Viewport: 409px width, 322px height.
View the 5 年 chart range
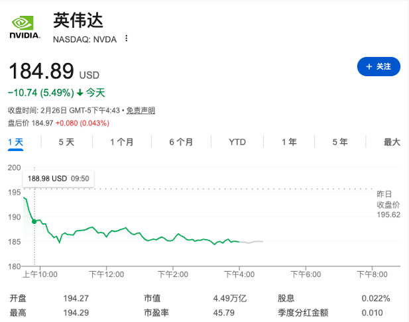click(339, 142)
